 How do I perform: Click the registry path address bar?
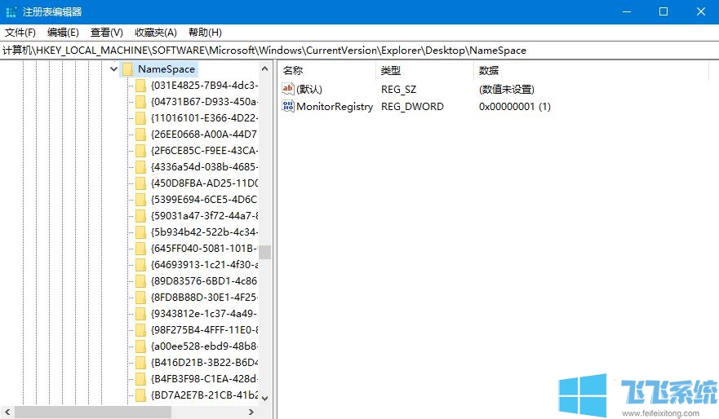[359, 51]
